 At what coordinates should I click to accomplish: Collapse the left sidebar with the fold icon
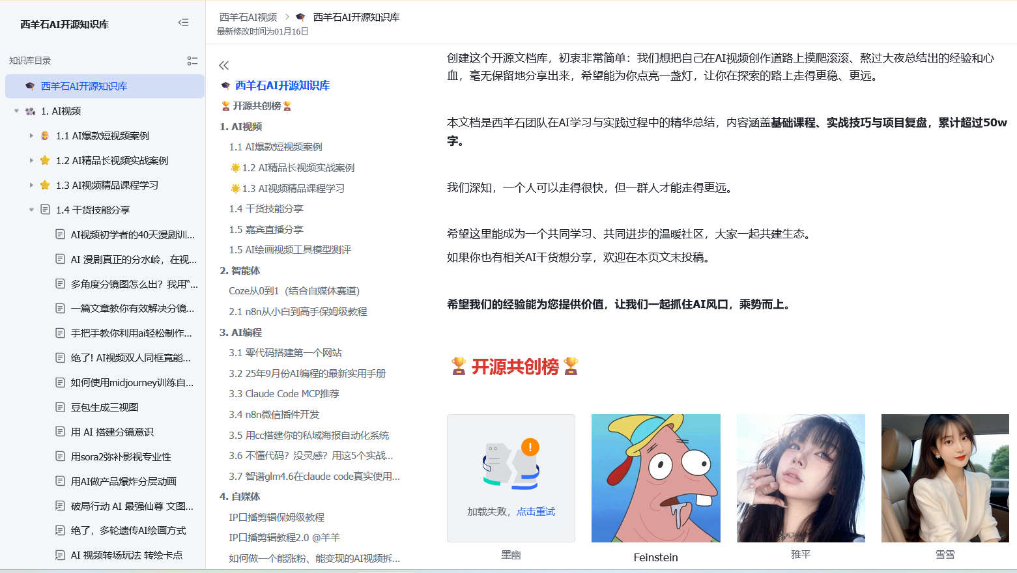tap(183, 23)
